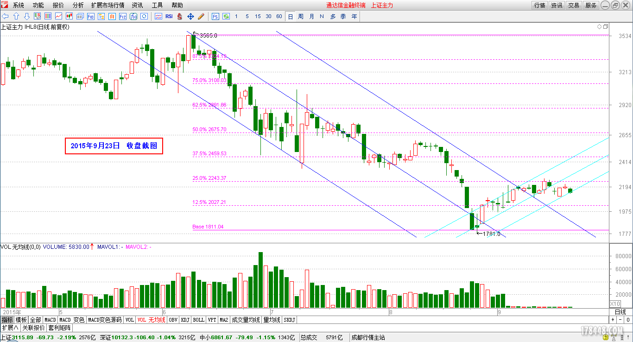Screen dimensions: 633x342
Task: Open the checklist report toolbar icon
Action: click(x=37, y=16)
